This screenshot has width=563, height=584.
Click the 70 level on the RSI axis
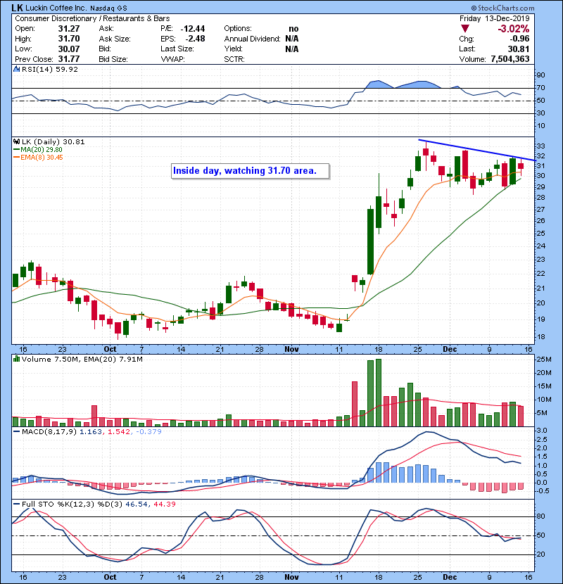click(540, 88)
